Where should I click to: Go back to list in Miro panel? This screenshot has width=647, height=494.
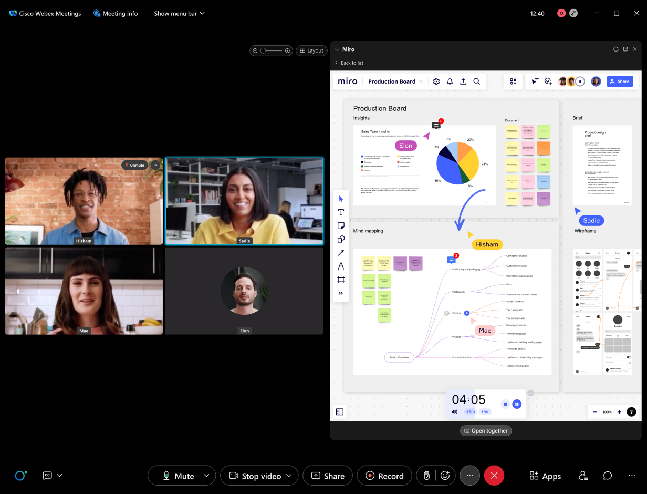pos(349,63)
